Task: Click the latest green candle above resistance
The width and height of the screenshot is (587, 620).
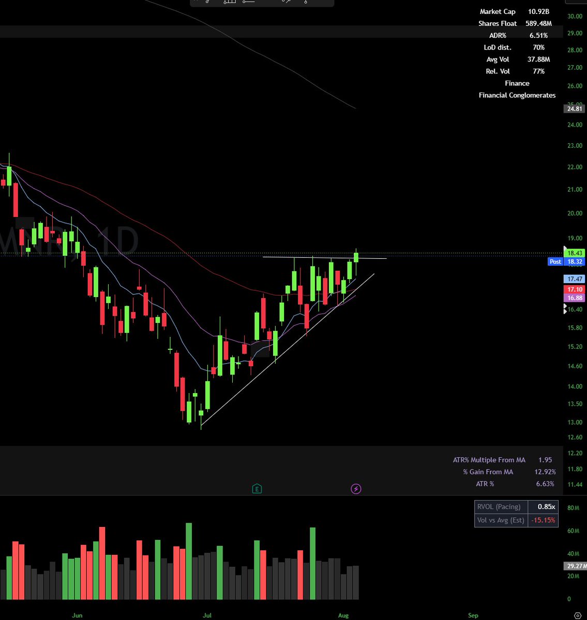Action: click(x=356, y=257)
